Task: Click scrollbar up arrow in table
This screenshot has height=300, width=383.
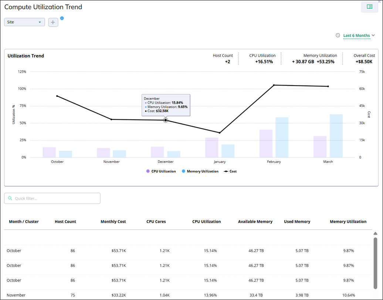Action: pyautogui.click(x=375, y=233)
